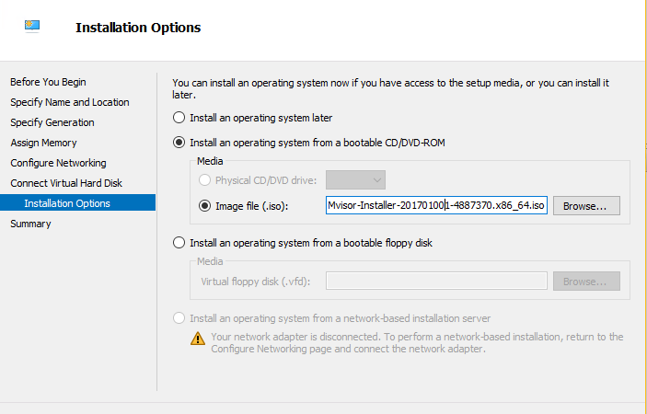Click the network adapter warning triangle icon
The height and width of the screenshot is (414, 647).
[198, 339]
